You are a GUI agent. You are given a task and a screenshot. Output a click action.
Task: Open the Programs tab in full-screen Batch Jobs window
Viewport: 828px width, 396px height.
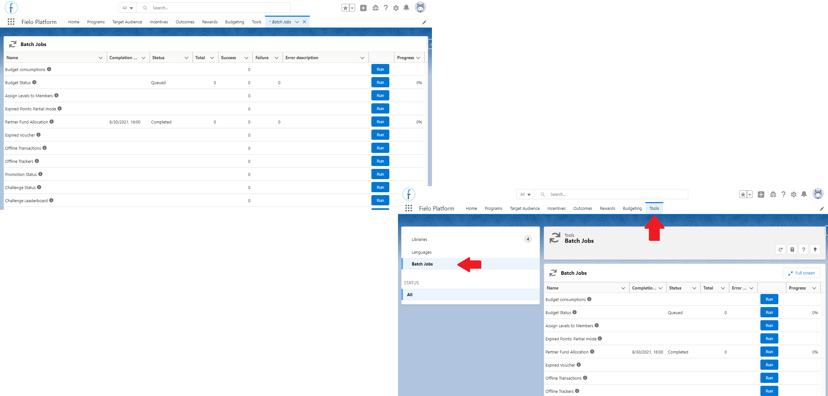96,22
